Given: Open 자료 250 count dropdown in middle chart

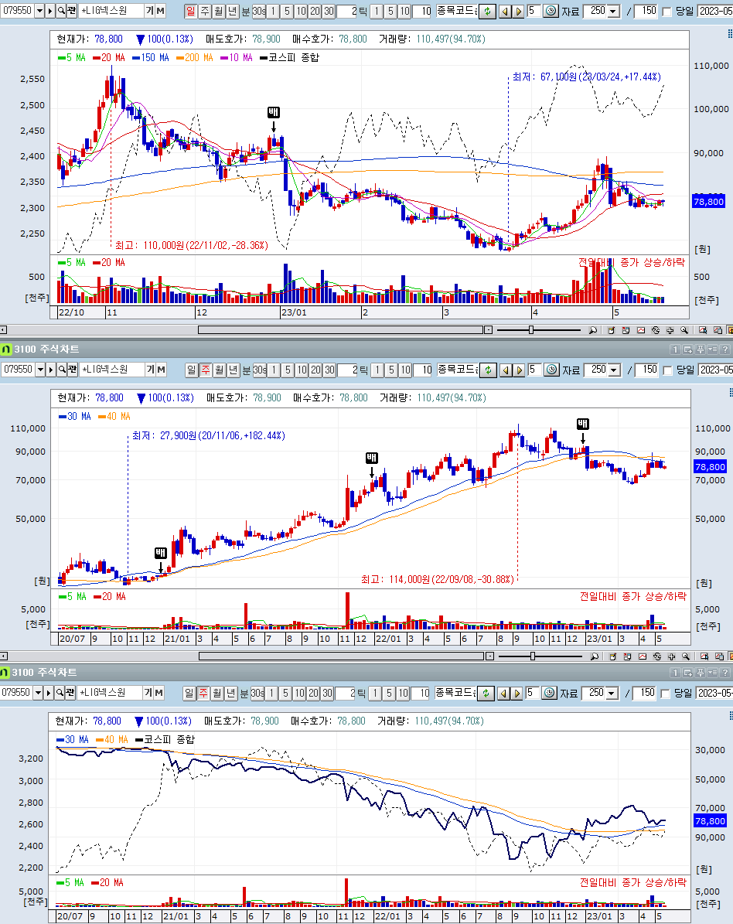Looking at the screenshot, I should pos(615,370).
